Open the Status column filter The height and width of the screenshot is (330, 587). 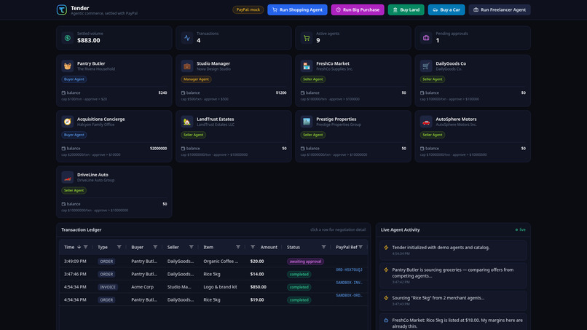pos(324,247)
